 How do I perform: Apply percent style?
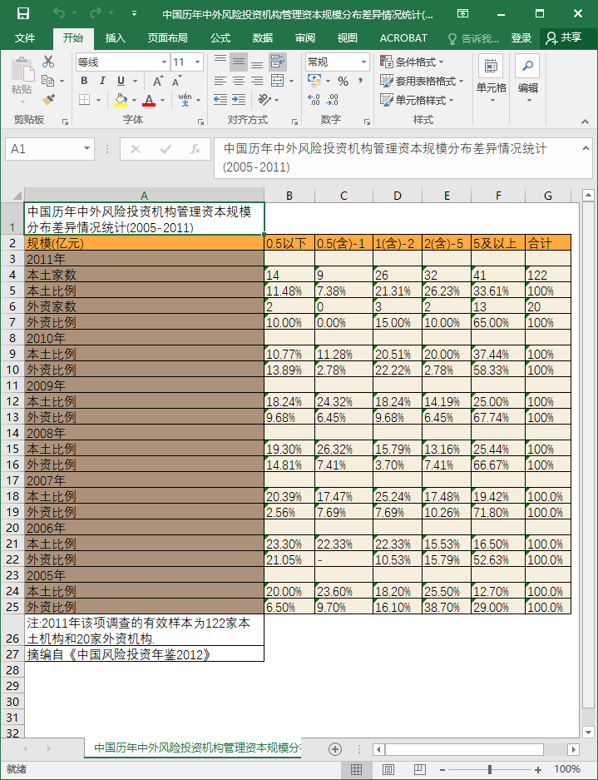tap(343, 81)
